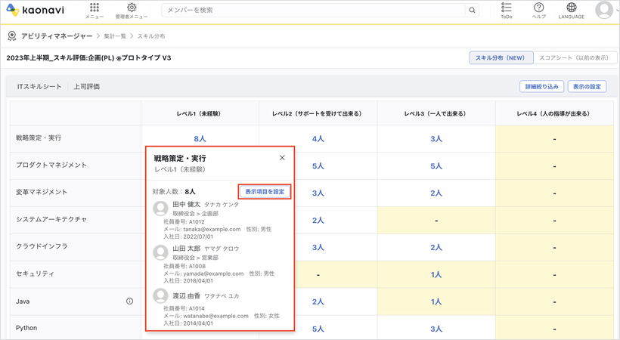This screenshot has width=620, height=340.
Task: Select the ITスキルシート tab
Action: coord(39,87)
